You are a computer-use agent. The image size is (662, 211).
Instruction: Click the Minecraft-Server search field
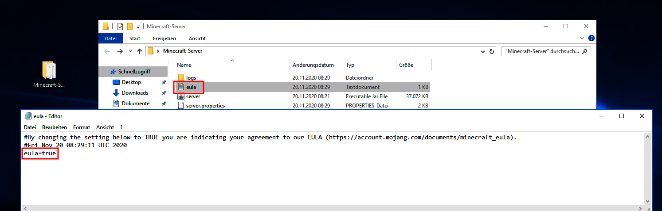[x=542, y=51]
